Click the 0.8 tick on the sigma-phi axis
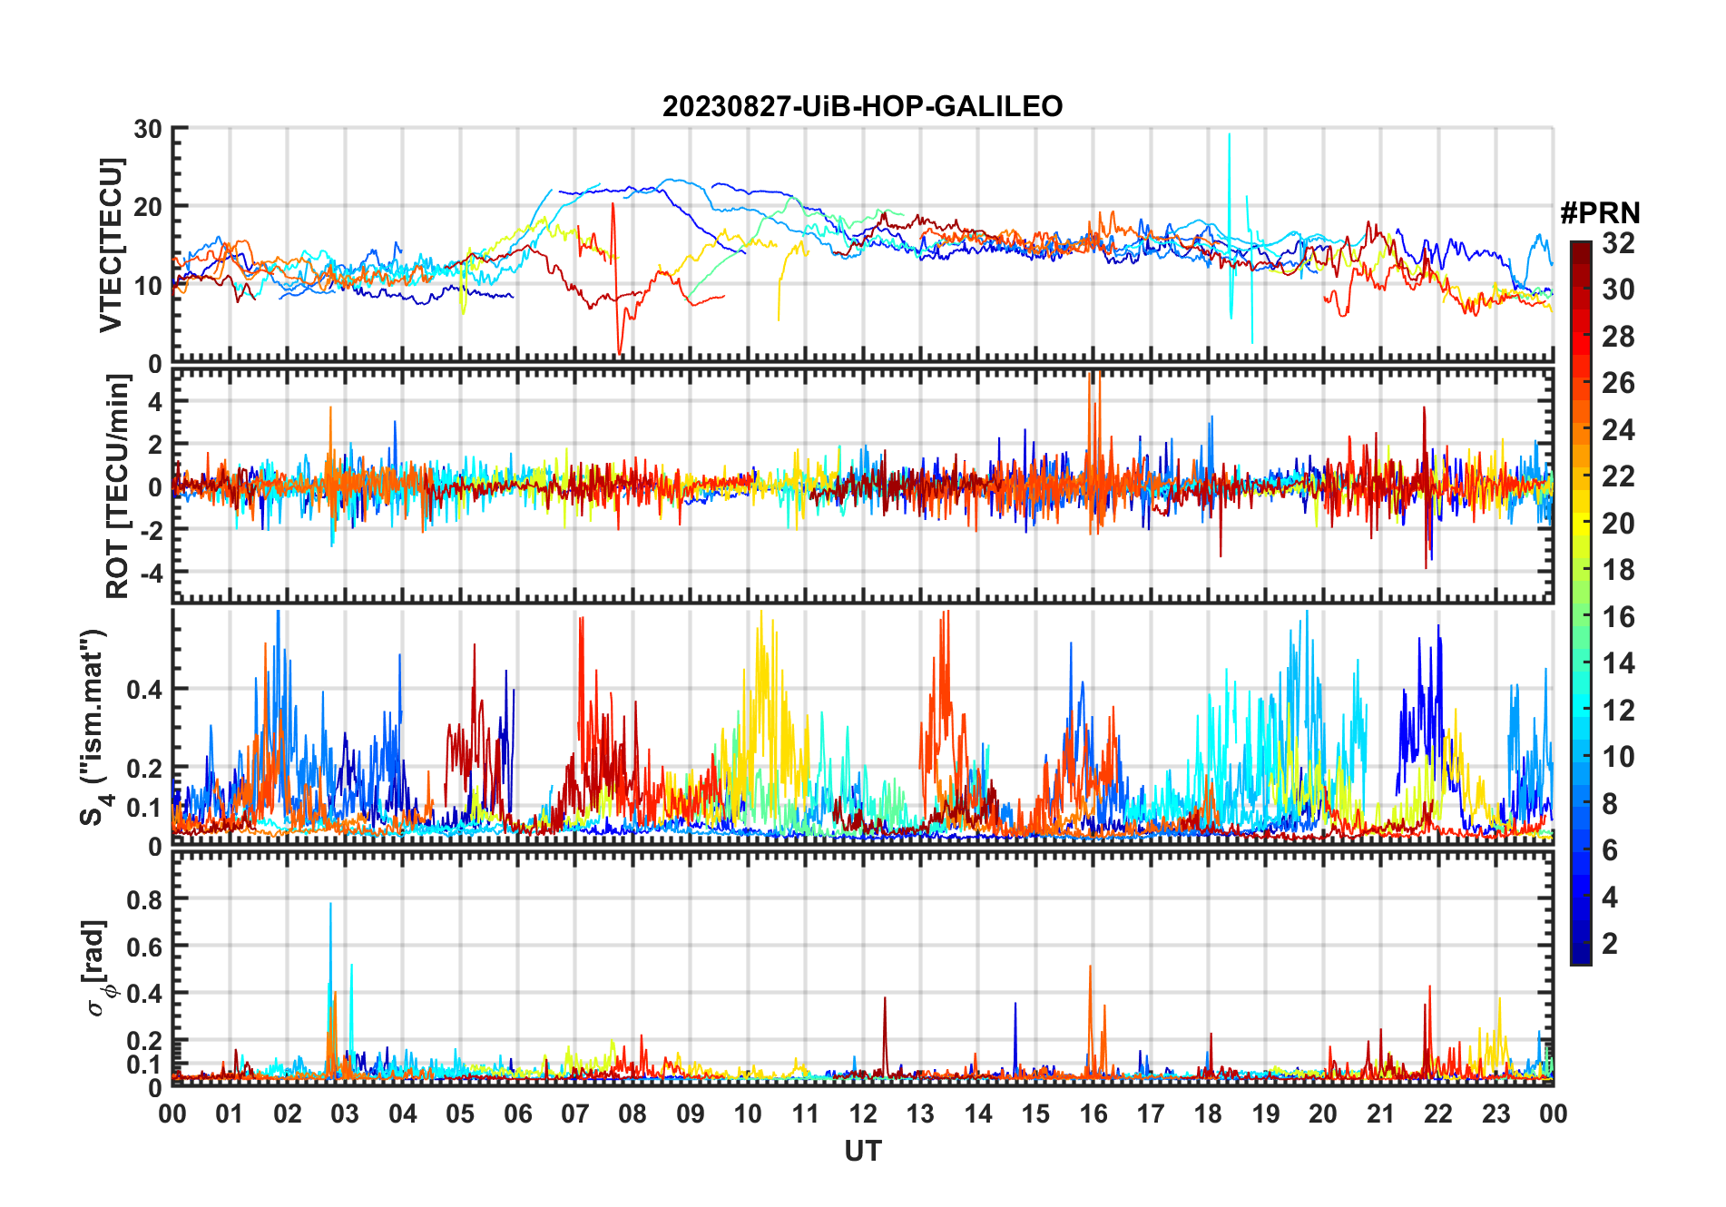Image resolution: width=1726 pixels, height=1207 pixels. (144, 900)
